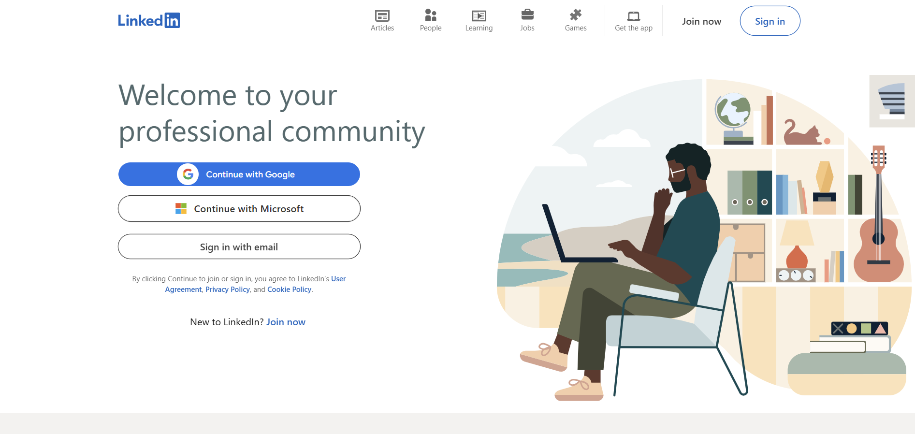
Task: Click the Microsoft four-square logo
Action: [x=181, y=209]
